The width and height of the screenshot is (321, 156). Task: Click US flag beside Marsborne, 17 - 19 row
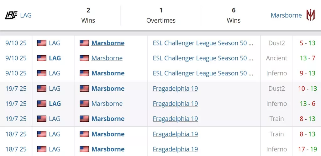pos(84,149)
